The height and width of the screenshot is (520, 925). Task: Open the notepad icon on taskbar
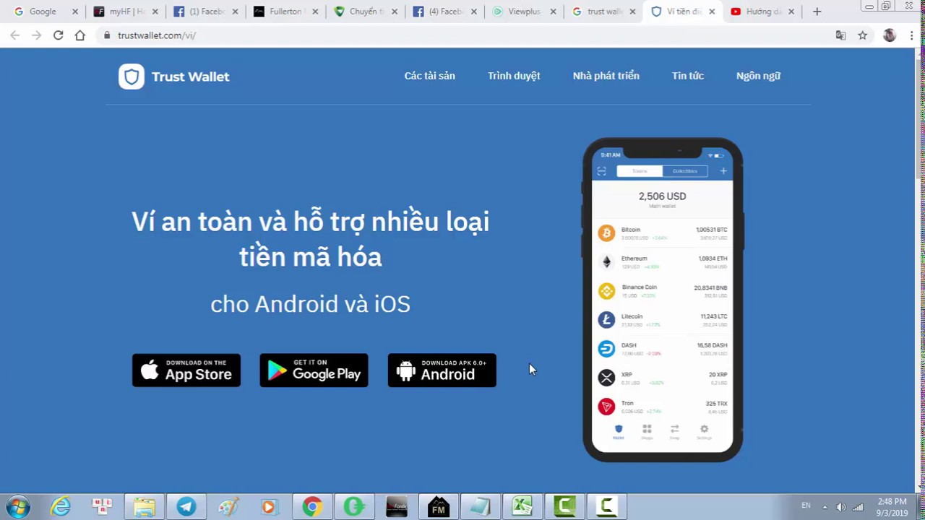480,506
